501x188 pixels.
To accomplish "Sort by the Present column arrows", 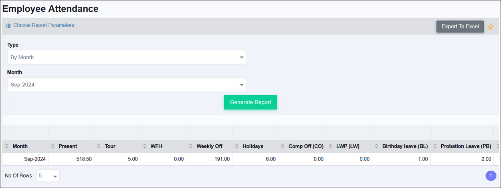I will 53,146.
